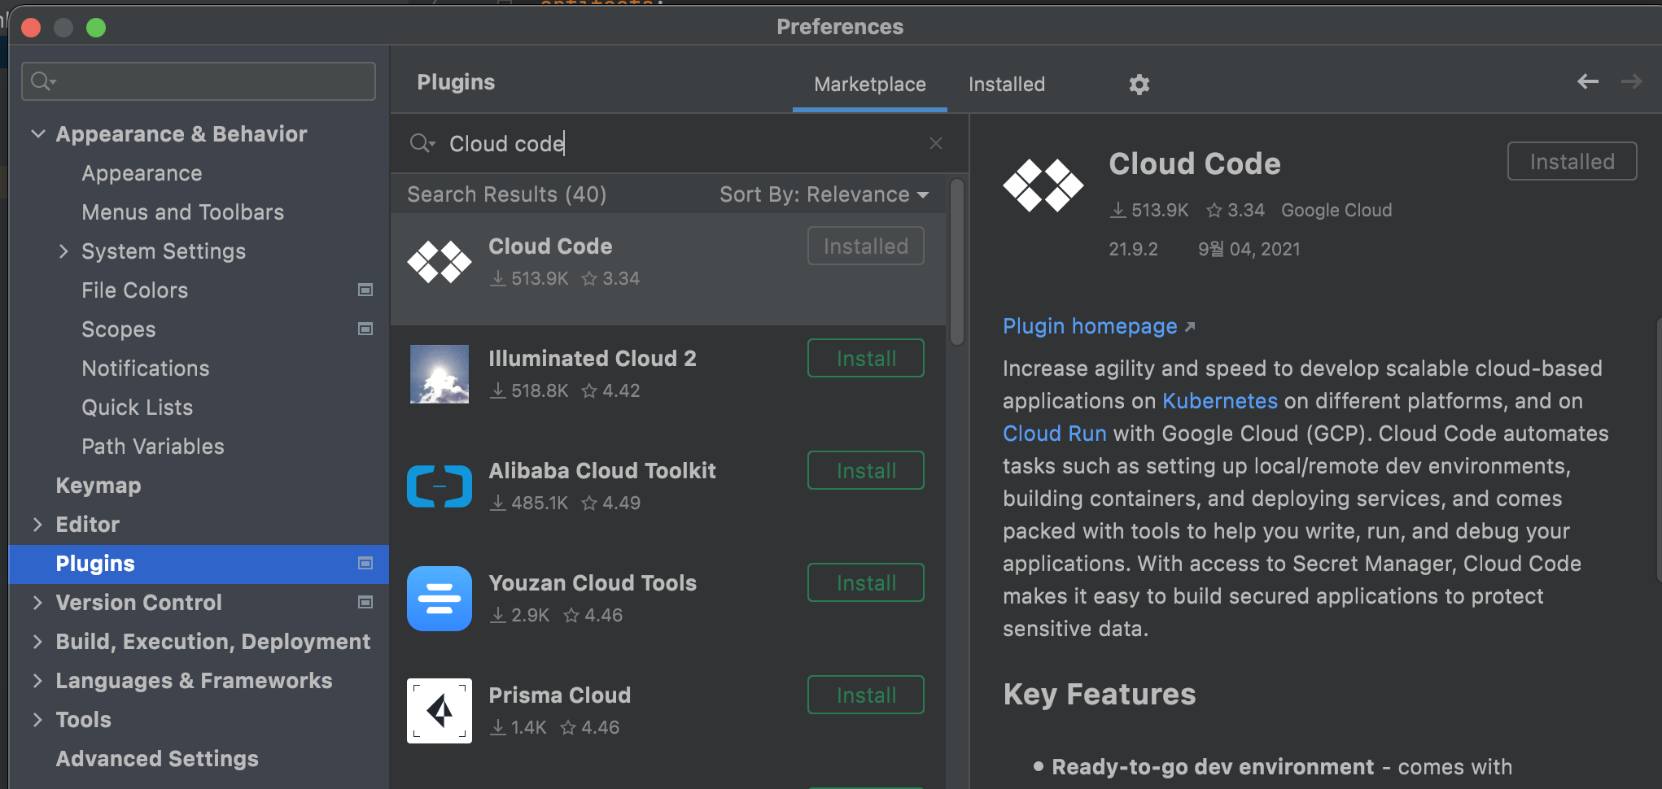The image size is (1662, 789).
Task: Select Appearance in settings tree
Action: point(142,173)
